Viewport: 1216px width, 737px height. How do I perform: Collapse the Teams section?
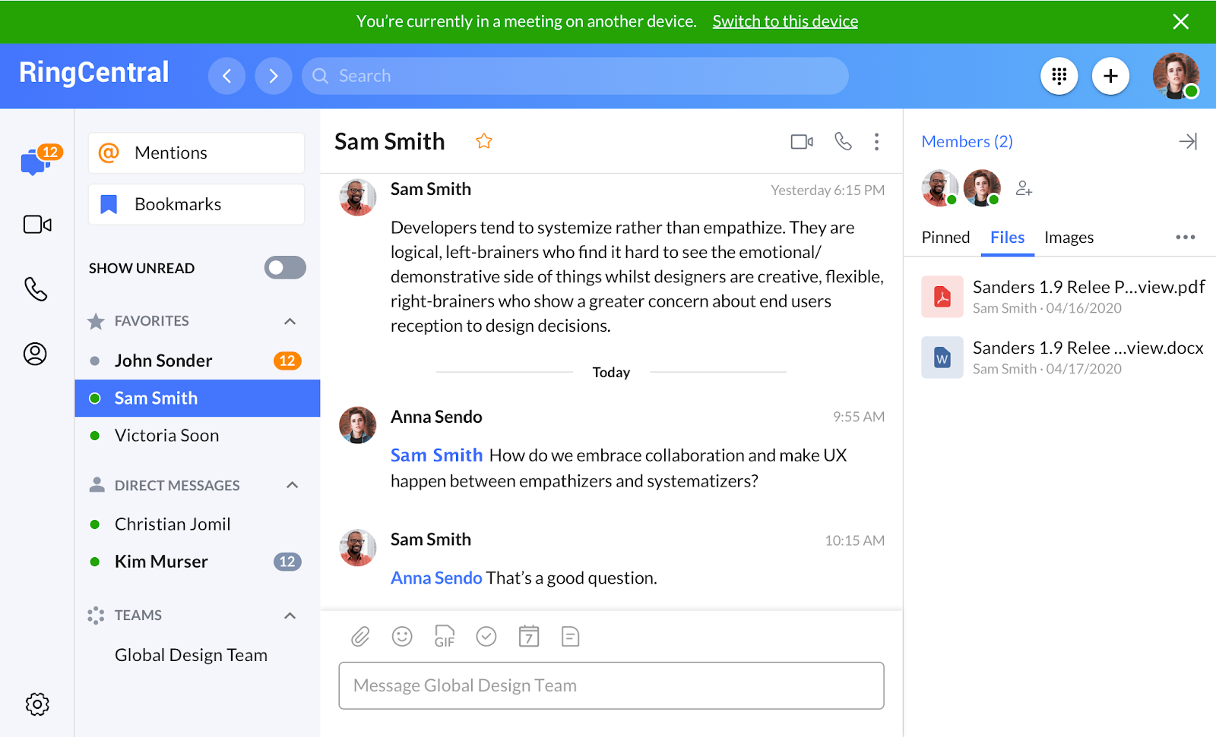point(290,616)
